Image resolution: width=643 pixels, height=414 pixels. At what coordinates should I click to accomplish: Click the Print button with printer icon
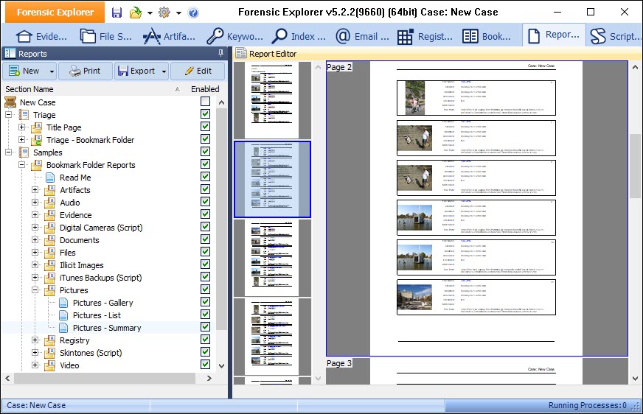(x=85, y=71)
